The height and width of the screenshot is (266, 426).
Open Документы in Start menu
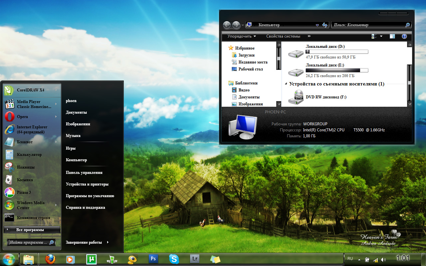click(76, 112)
